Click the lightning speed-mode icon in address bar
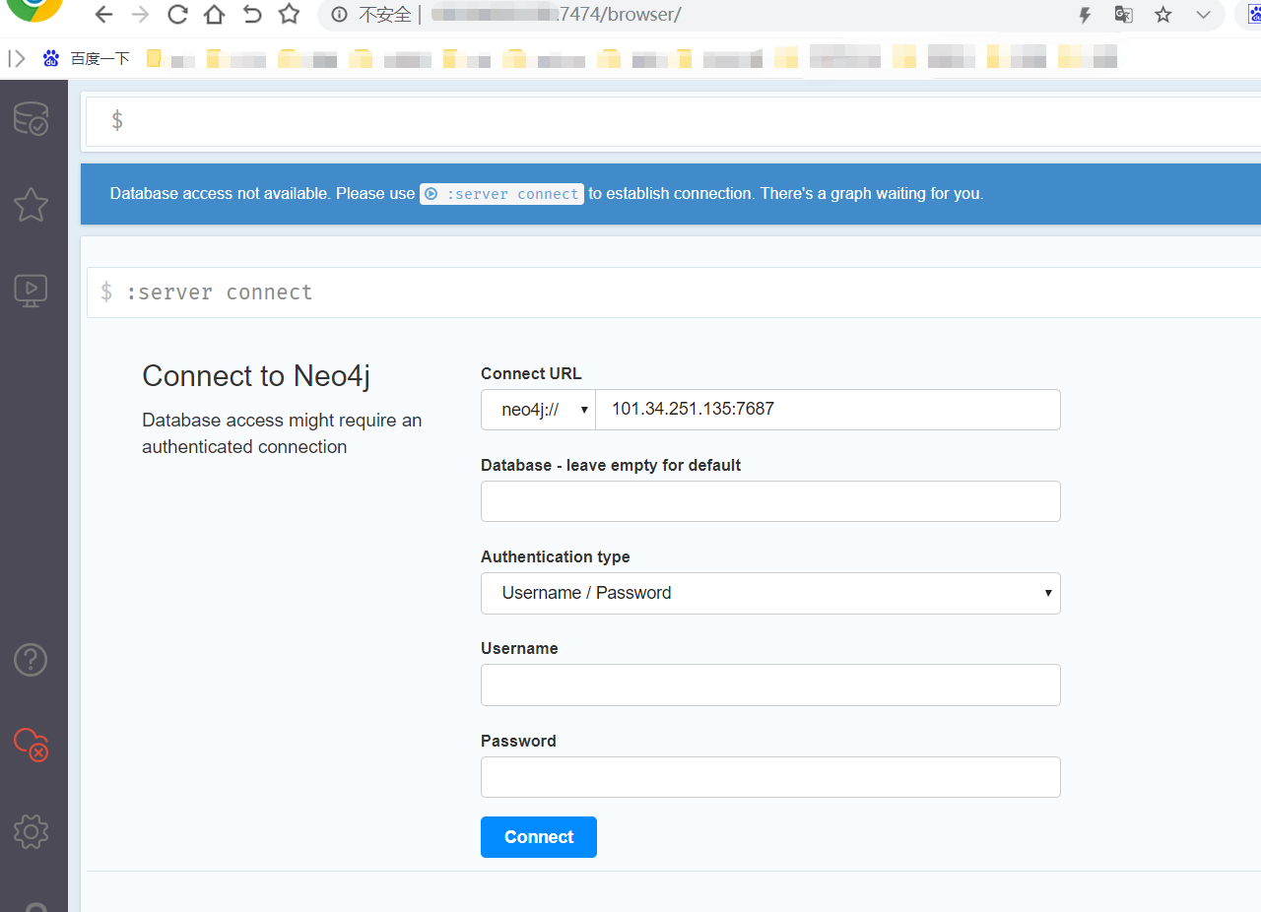 tap(1086, 15)
